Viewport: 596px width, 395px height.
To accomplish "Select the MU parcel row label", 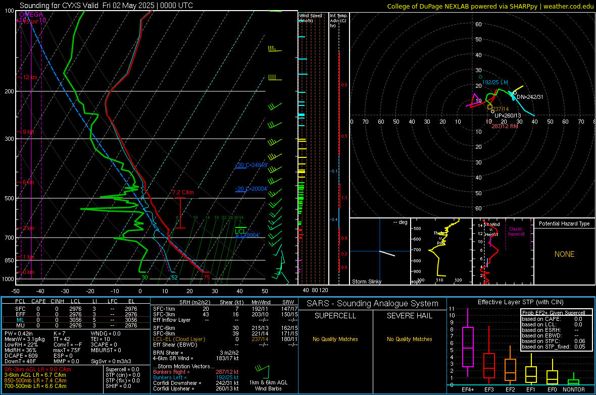I will [20, 325].
